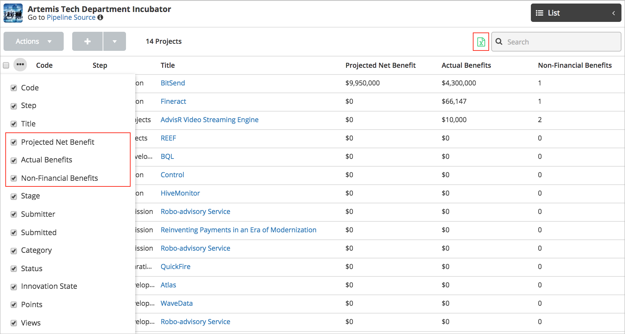Open the BQL project
Viewport: 625px width, 334px height.
167,156
